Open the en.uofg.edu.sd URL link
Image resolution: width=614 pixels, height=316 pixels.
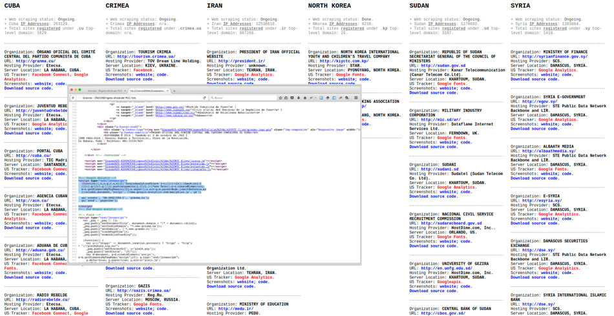point(447,268)
